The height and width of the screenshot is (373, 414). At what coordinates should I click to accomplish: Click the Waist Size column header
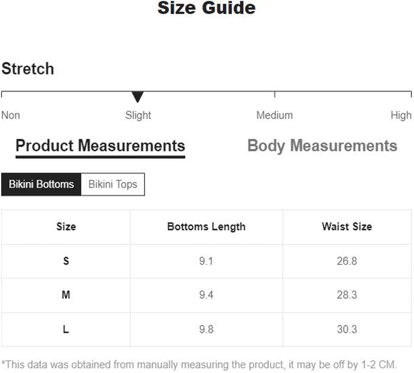(347, 227)
